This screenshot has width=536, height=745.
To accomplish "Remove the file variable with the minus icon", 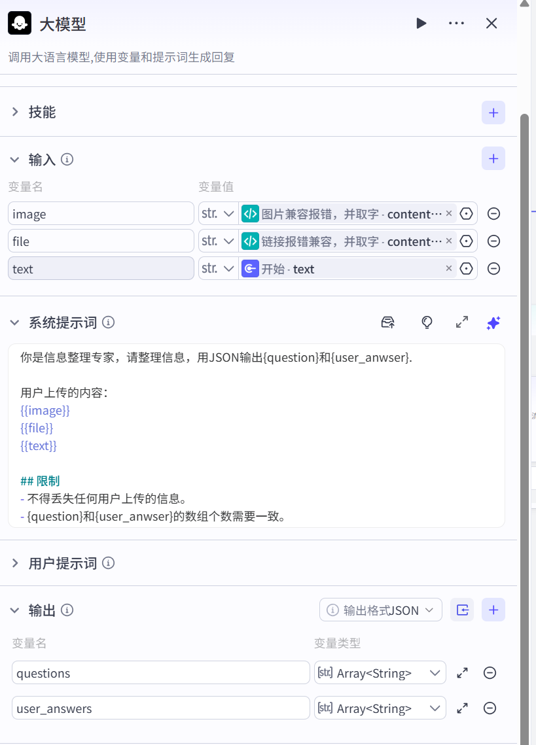I will pyautogui.click(x=493, y=241).
